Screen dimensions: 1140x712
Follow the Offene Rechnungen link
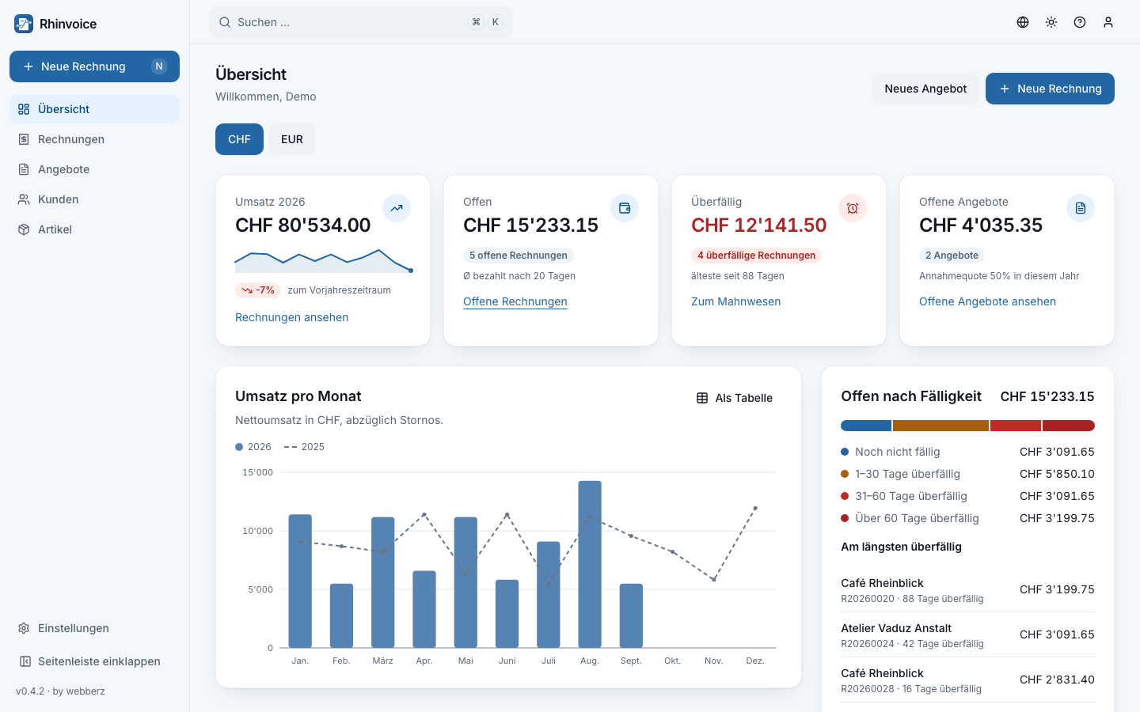click(x=515, y=301)
